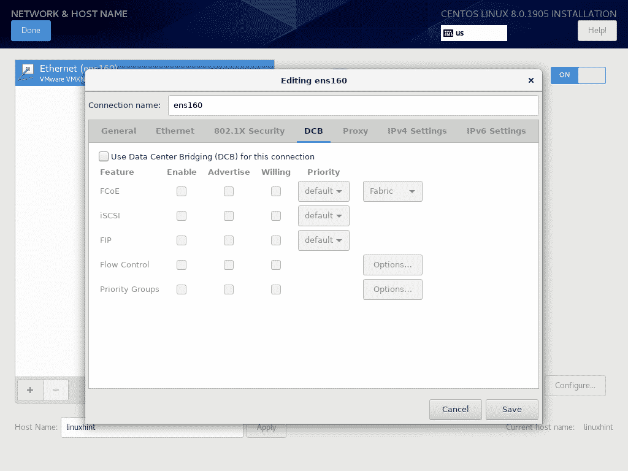Tick the iSCSI Advertise checkbox

pos(229,216)
